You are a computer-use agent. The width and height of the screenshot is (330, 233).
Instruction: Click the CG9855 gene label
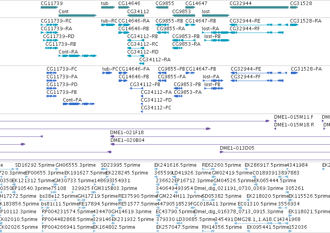[x=165, y=3]
